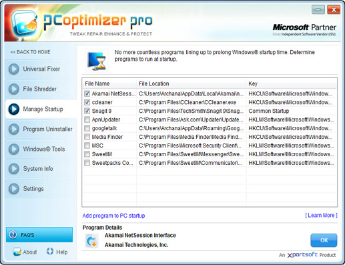345x265 pixels.
Task: Click the Akamai Technologies, Inc. text
Action: pyautogui.click(x=137, y=245)
